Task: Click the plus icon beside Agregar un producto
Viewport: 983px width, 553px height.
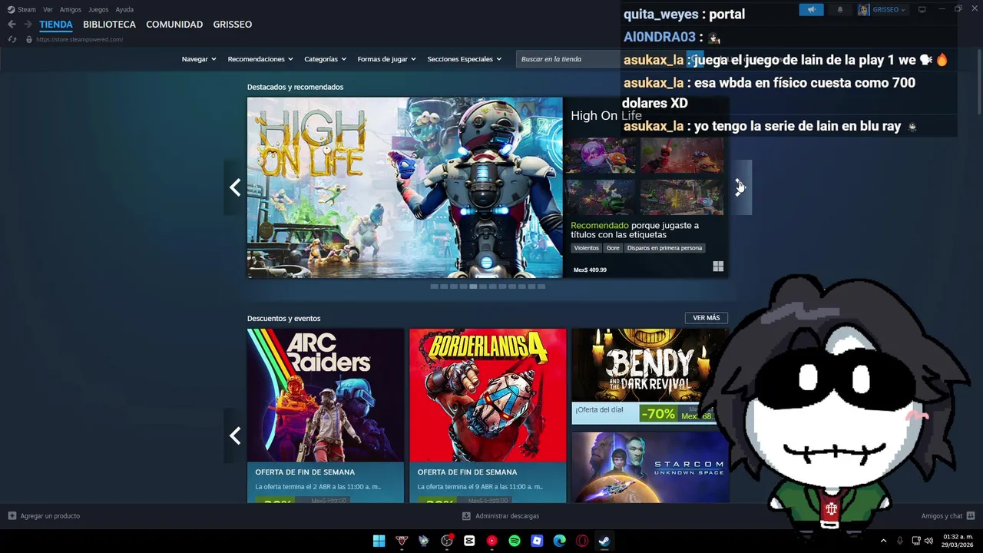Action: point(12,516)
